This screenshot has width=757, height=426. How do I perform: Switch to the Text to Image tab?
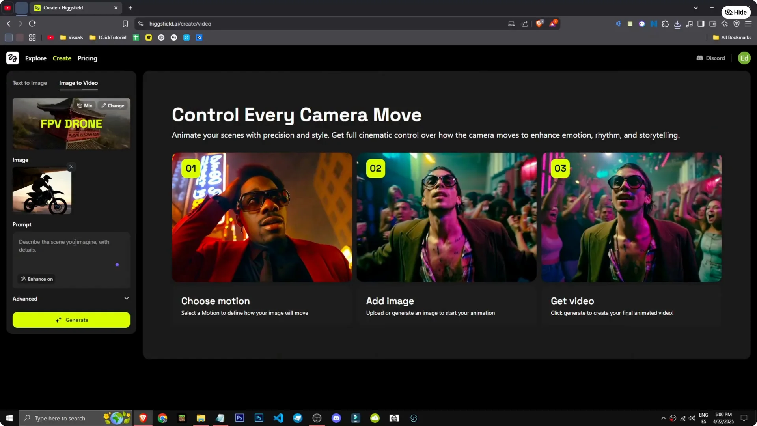pyautogui.click(x=30, y=83)
